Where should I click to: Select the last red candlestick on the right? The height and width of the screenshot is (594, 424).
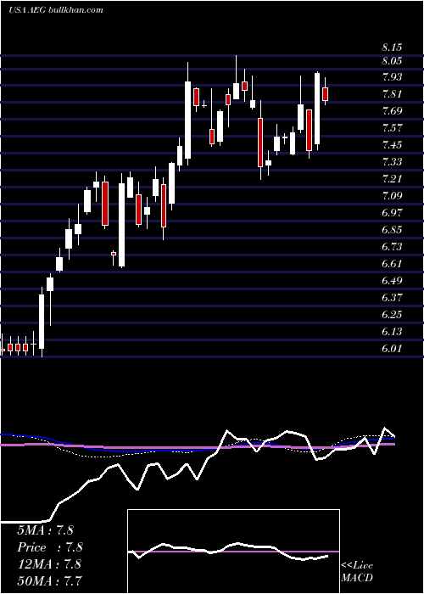(325, 94)
